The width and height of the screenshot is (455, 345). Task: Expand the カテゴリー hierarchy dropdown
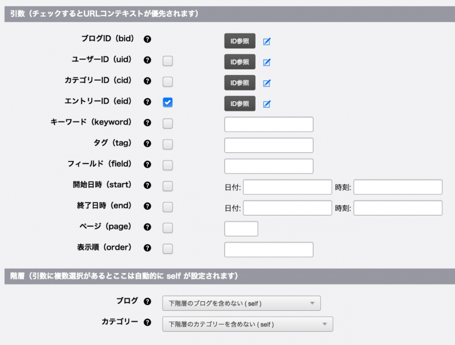tap(247, 324)
